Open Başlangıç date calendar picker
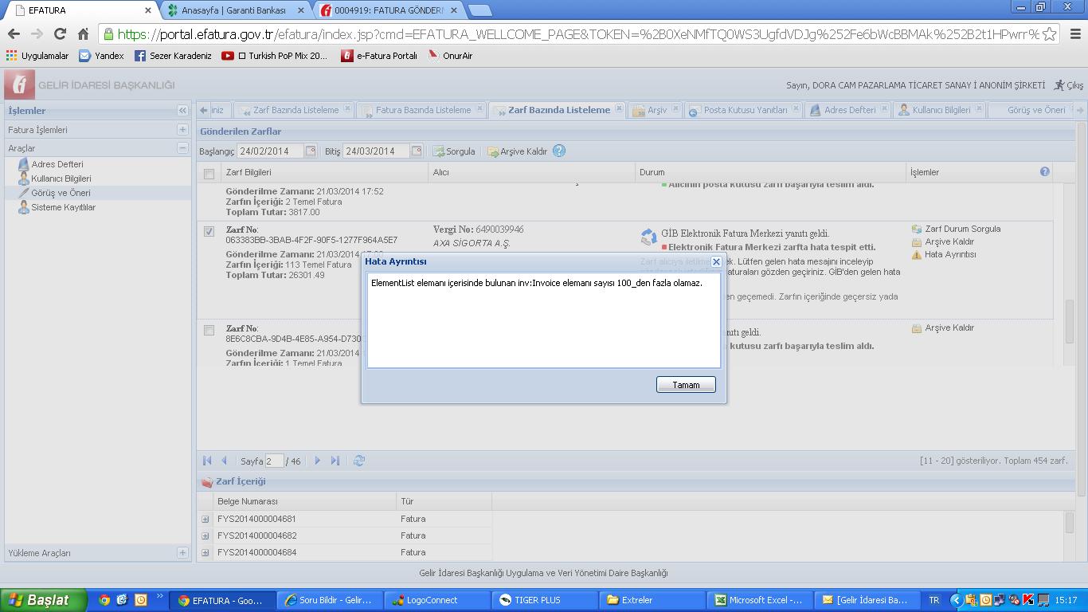 (x=311, y=151)
